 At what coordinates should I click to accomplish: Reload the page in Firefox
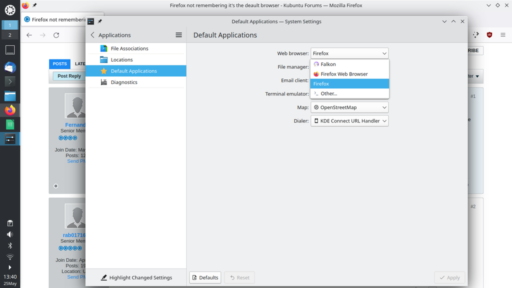(56, 35)
